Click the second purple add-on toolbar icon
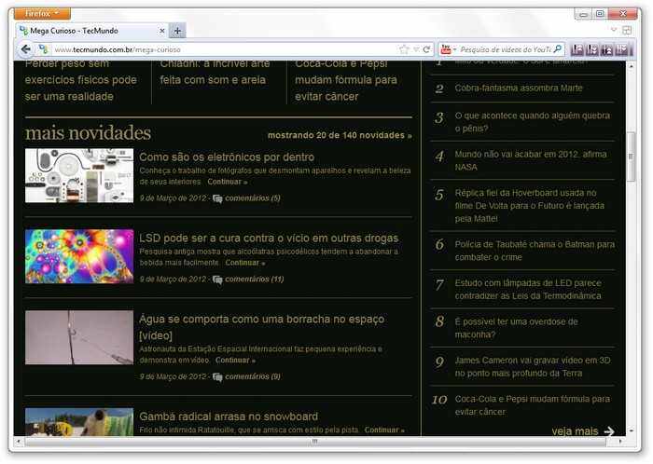The width and height of the screenshot is (653, 464). pos(591,49)
